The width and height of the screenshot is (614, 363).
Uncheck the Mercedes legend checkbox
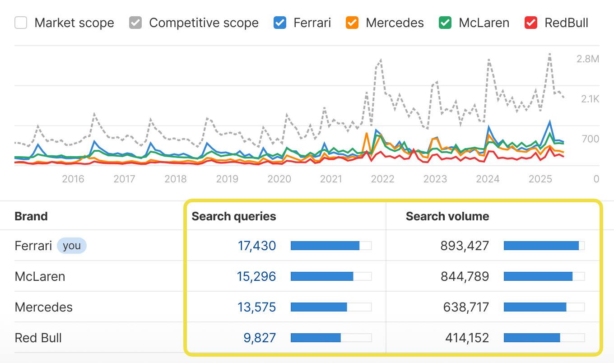pyautogui.click(x=352, y=23)
